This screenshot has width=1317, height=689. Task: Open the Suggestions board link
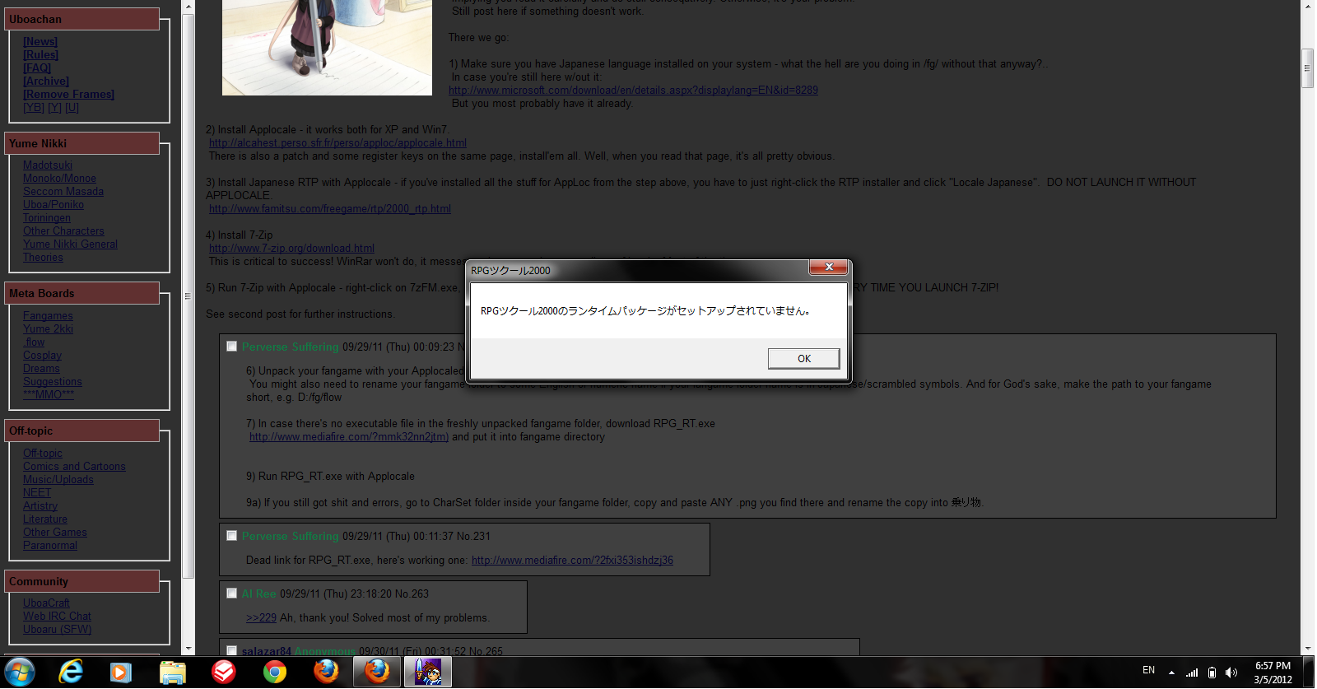(x=53, y=382)
